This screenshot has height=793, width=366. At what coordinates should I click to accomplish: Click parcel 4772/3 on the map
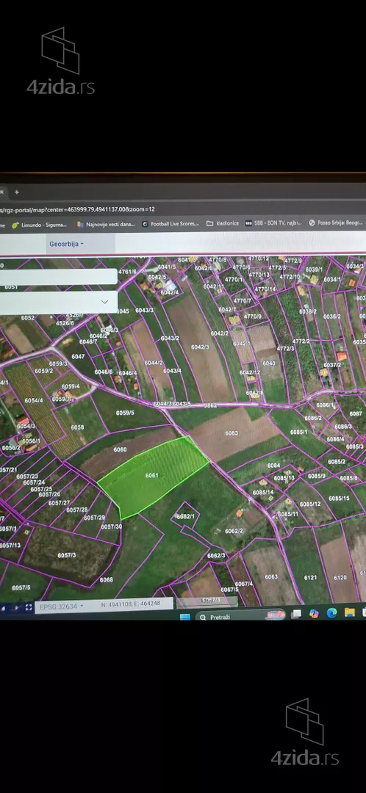pos(285,349)
